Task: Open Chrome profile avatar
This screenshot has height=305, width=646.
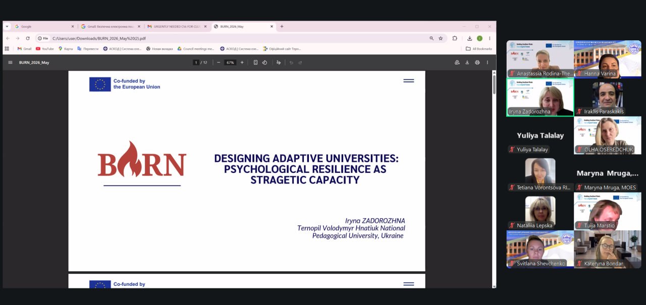Action: coord(479,38)
